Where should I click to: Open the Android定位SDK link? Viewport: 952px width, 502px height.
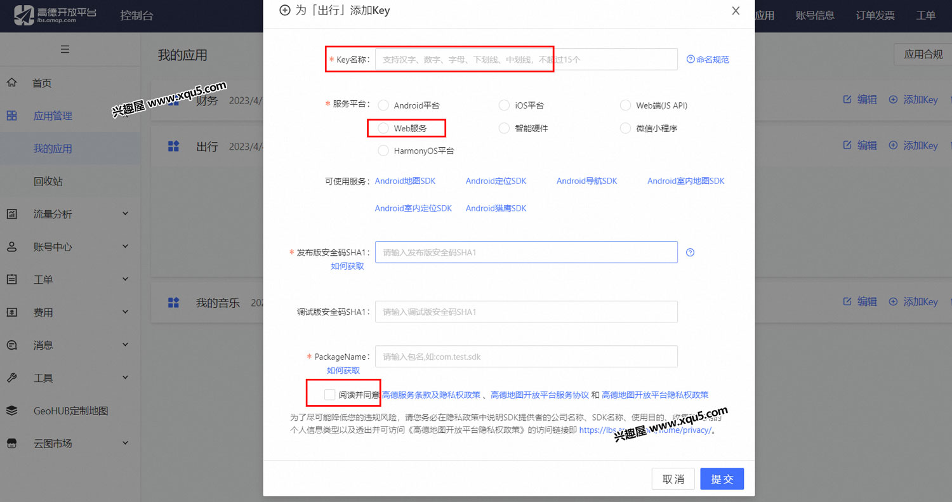(x=496, y=181)
